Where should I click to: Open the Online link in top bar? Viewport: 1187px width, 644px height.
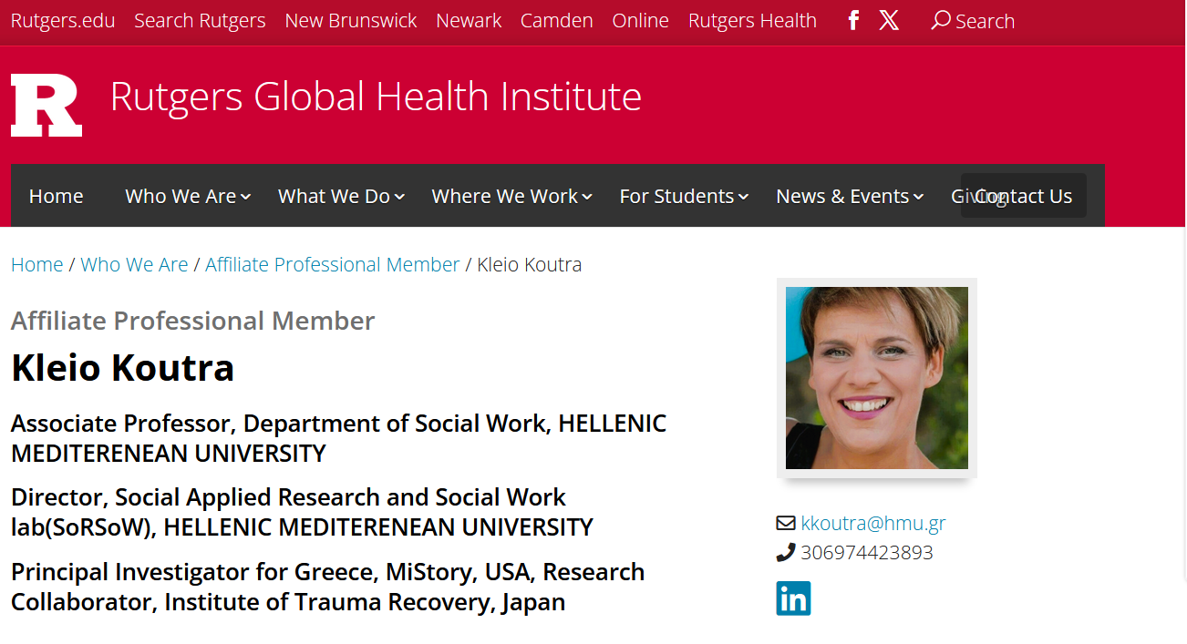(640, 20)
